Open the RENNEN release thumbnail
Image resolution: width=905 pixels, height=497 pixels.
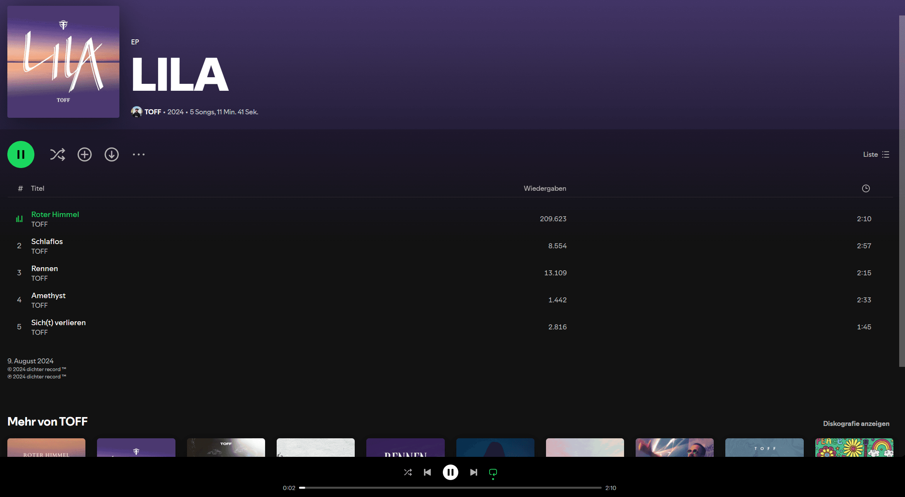pos(405,448)
